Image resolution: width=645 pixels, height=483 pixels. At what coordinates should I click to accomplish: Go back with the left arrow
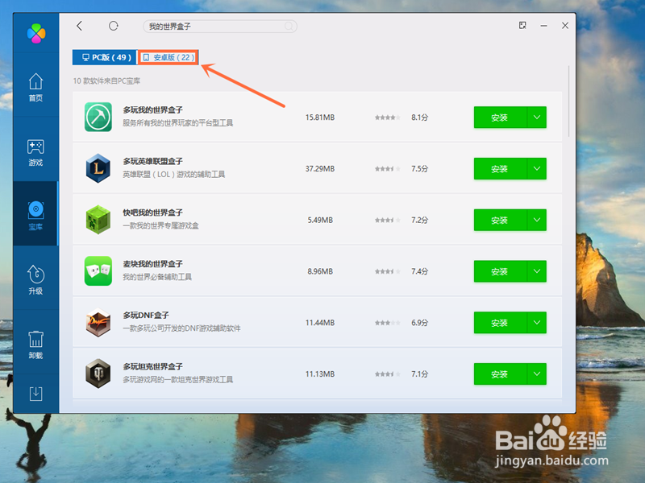point(80,26)
